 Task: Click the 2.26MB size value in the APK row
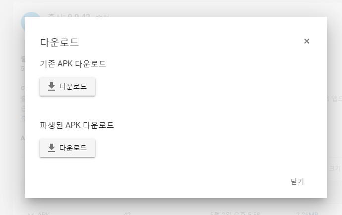307,214
